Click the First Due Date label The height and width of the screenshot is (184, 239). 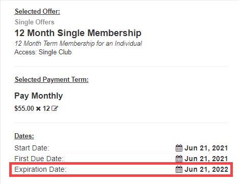pos(39,159)
